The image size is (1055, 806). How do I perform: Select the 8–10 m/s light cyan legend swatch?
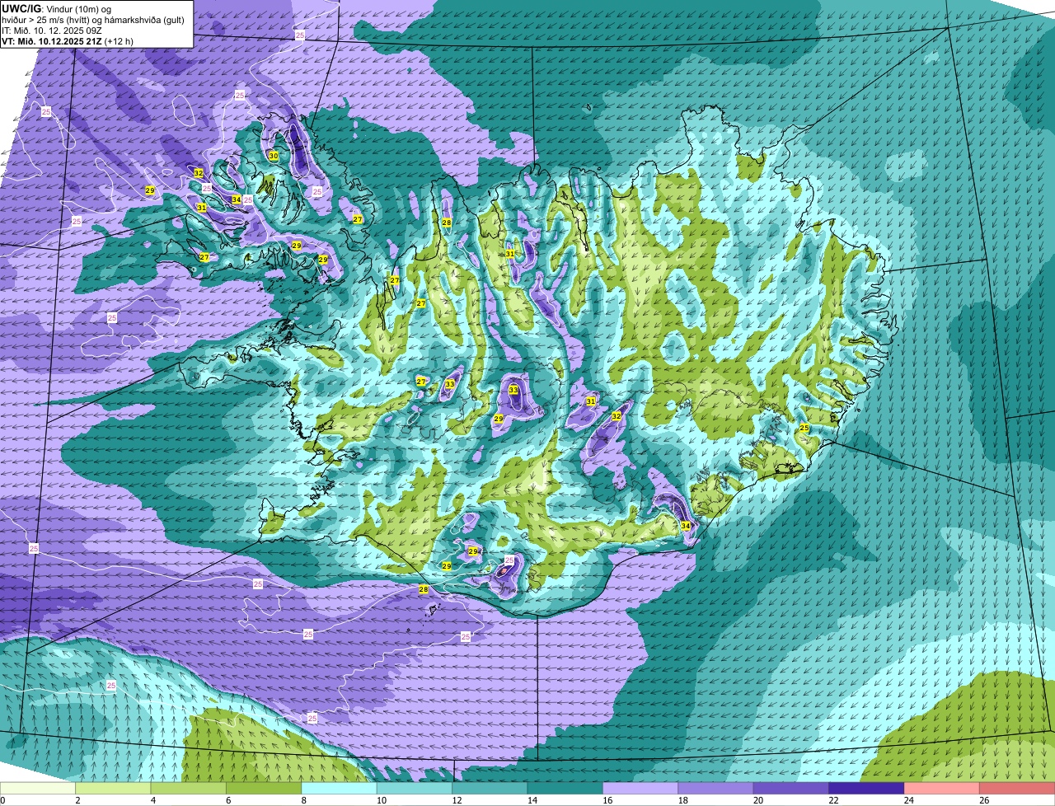click(x=340, y=789)
